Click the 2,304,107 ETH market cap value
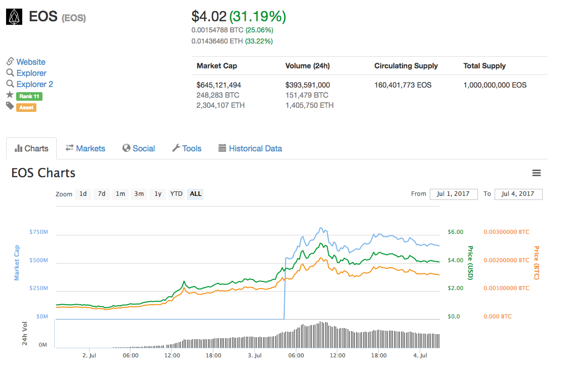This screenshot has width=575, height=367. click(220, 105)
